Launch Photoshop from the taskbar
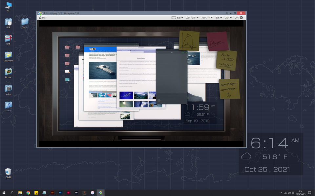Image resolution: width=315 pixels, height=196 pixels. pos(60,193)
